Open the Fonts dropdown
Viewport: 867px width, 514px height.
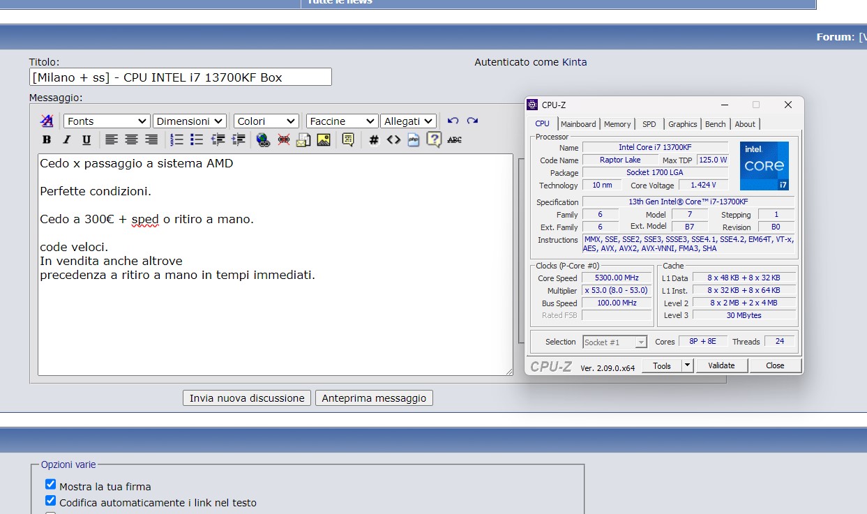(x=107, y=121)
